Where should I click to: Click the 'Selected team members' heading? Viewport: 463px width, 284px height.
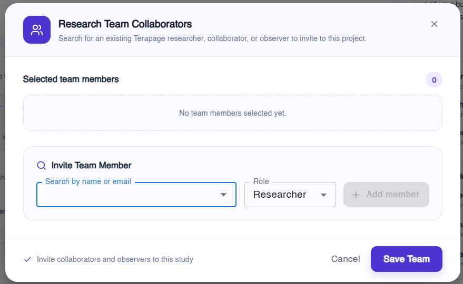[x=71, y=79]
